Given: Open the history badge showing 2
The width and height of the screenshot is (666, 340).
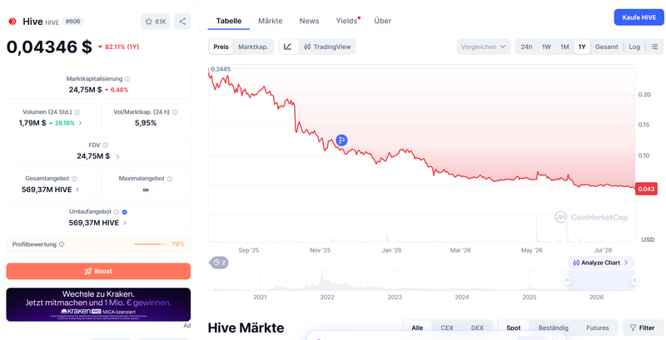Looking at the screenshot, I should coord(218,263).
